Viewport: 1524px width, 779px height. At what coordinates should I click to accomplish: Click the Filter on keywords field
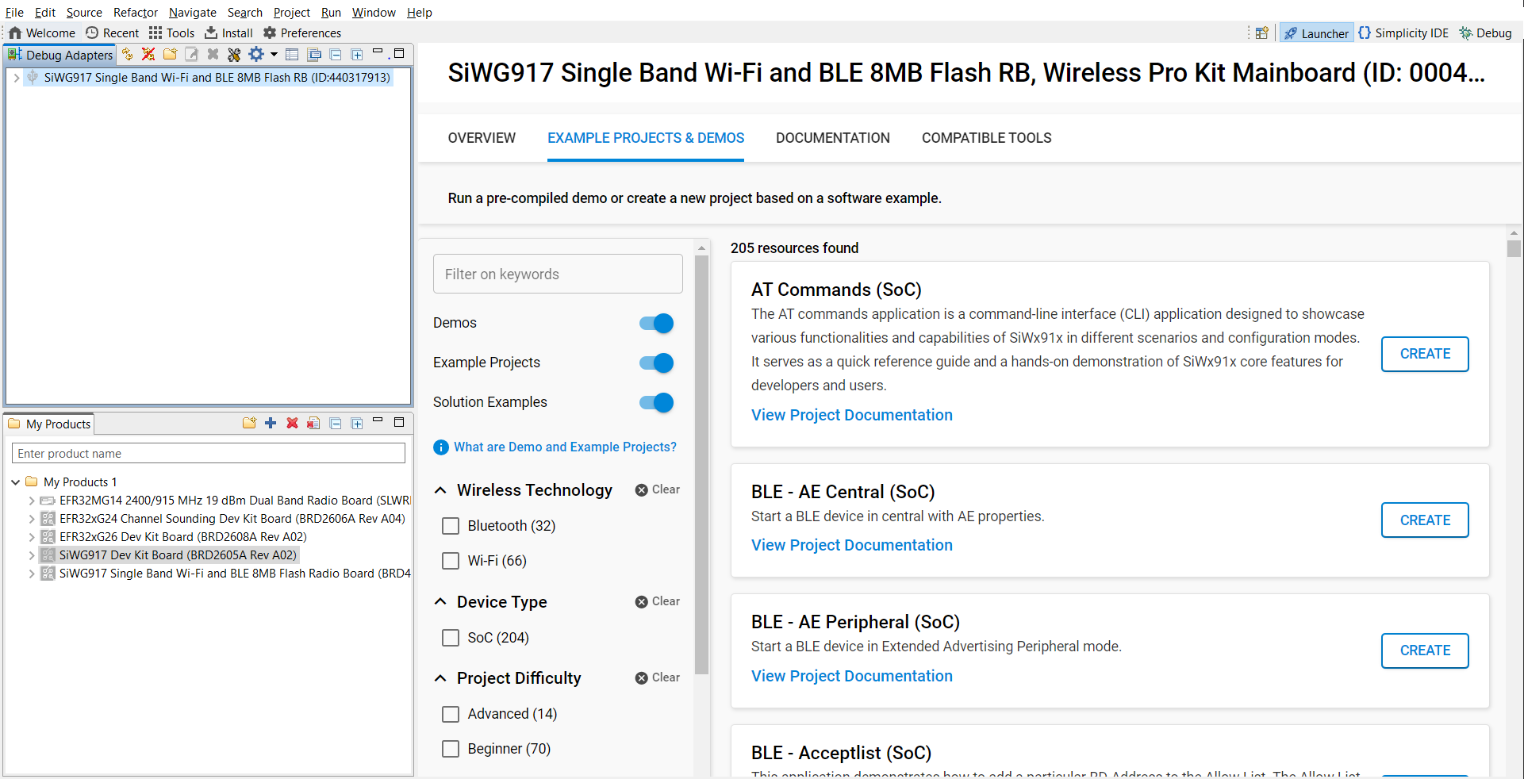tap(558, 274)
